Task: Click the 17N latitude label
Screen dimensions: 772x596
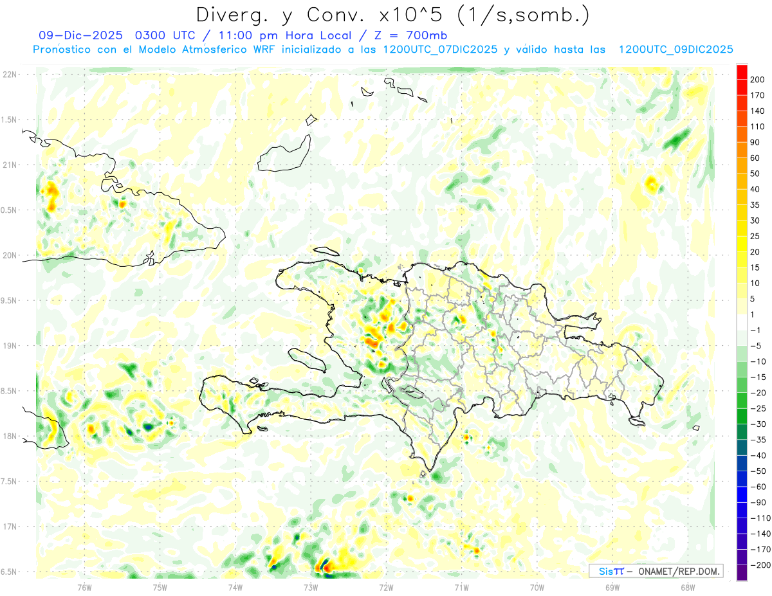Action: [9, 527]
